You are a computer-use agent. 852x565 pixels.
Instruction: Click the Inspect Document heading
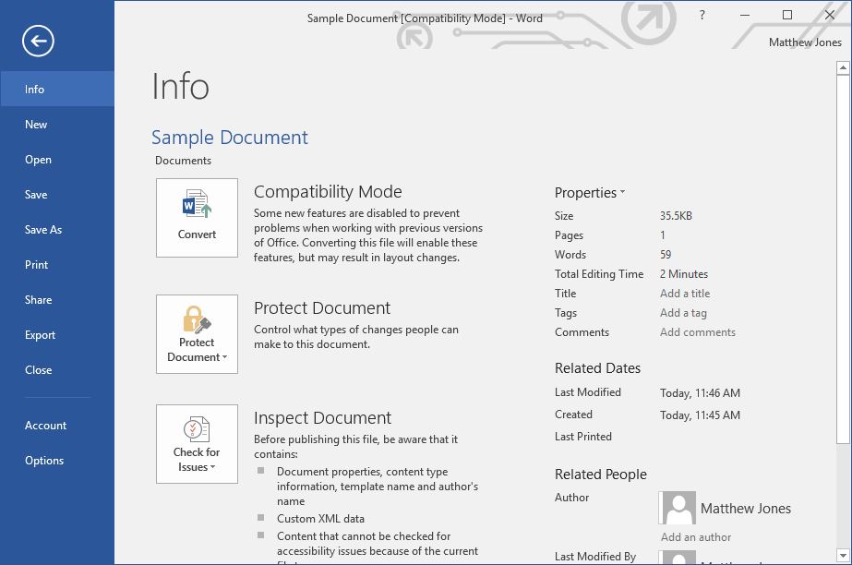pyautogui.click(x=322, y=418)
